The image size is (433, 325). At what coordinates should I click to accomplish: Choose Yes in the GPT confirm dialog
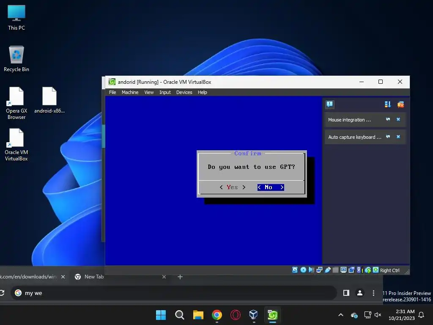[x=232, y=187]
